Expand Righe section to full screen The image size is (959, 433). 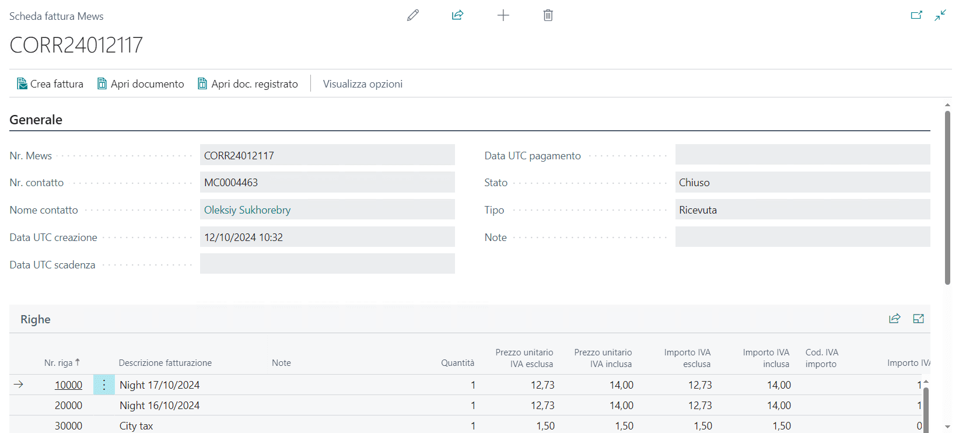[918, 319]
